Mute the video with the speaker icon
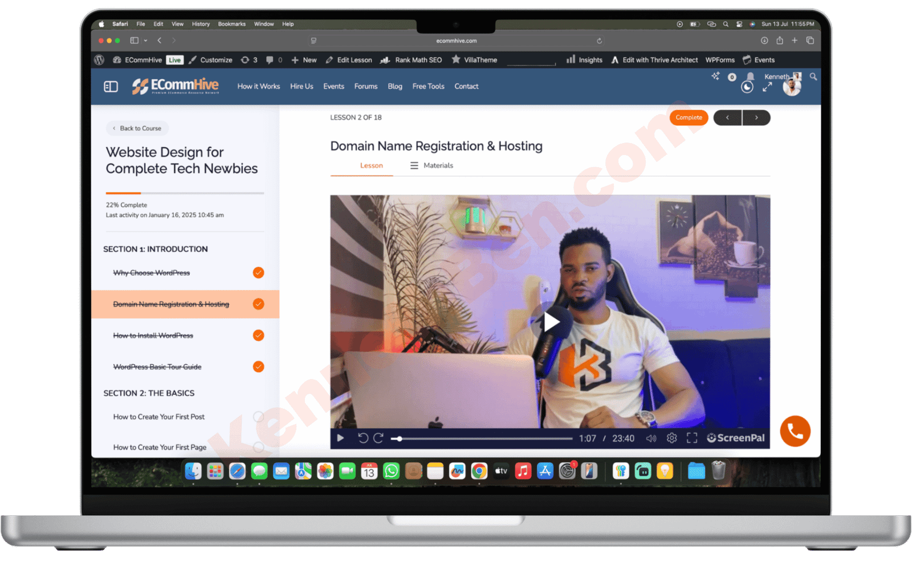This screenshot has height=570, width=912. pos(651,438)
